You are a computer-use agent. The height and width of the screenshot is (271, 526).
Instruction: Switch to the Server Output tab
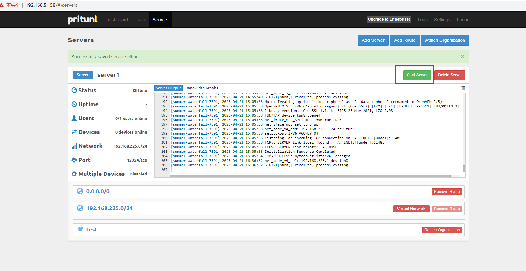[168, 88]
